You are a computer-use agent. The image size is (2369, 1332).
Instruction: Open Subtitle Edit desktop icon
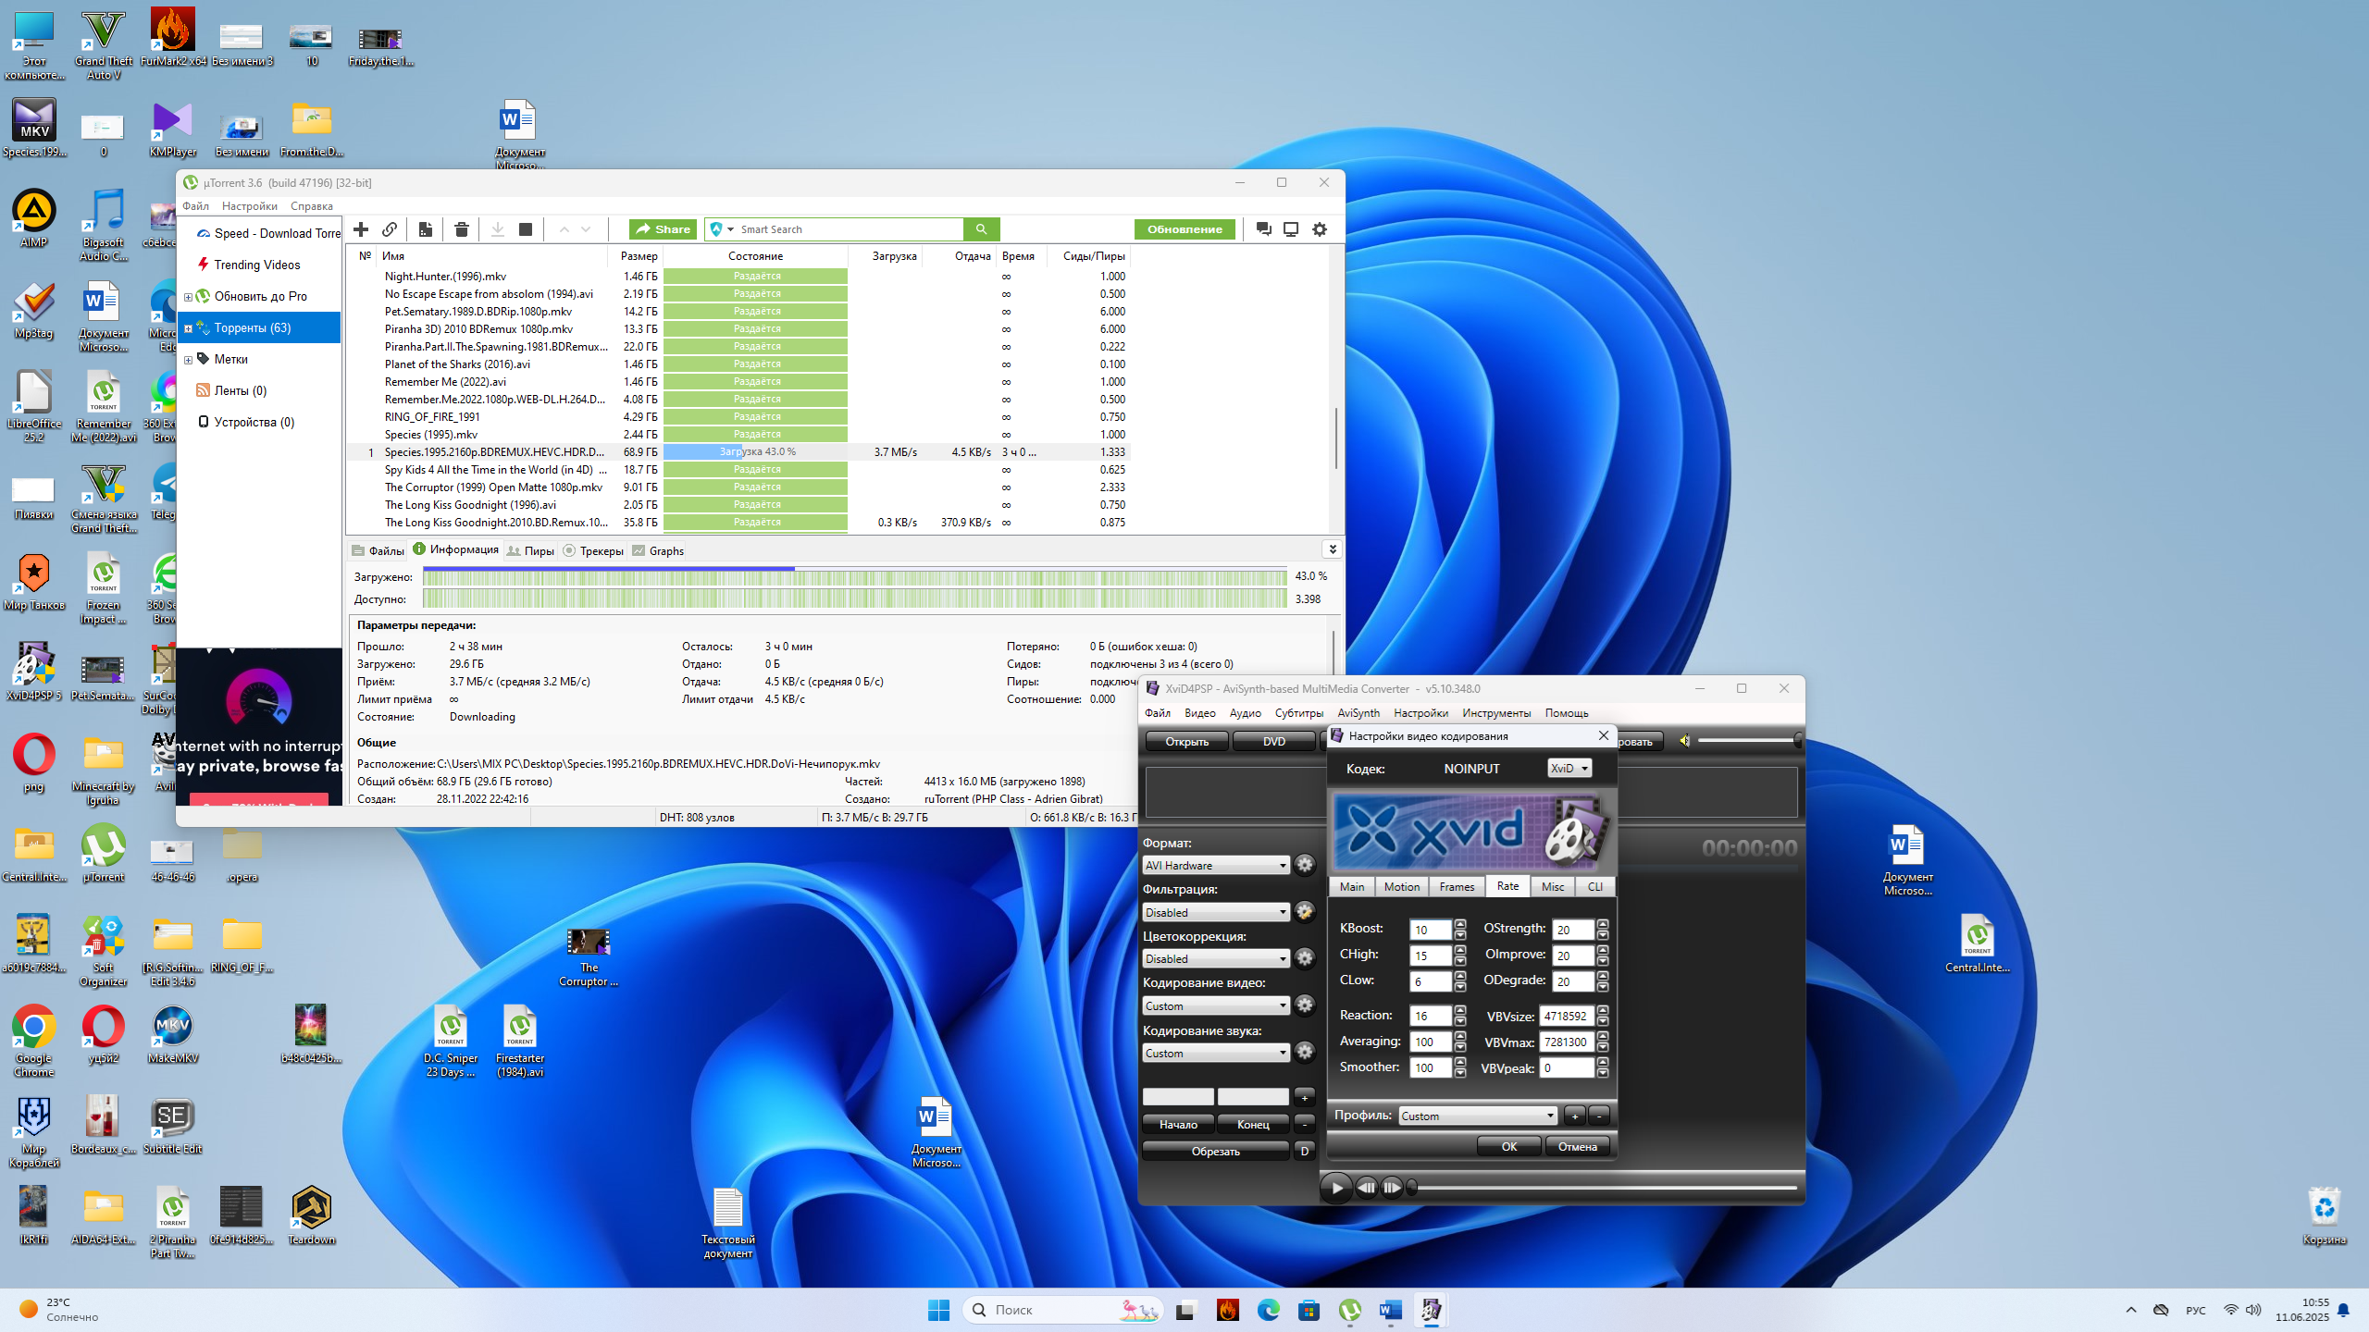[x=172, y=1127]
